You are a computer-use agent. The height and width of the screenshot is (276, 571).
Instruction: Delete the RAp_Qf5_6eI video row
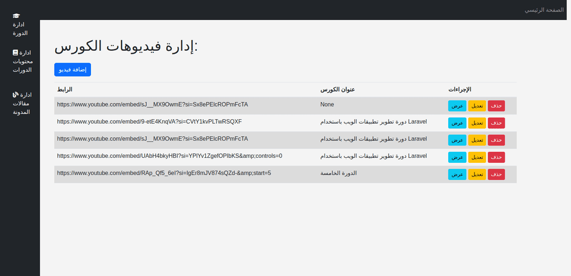pyautogui.click(x=496, y=175)
